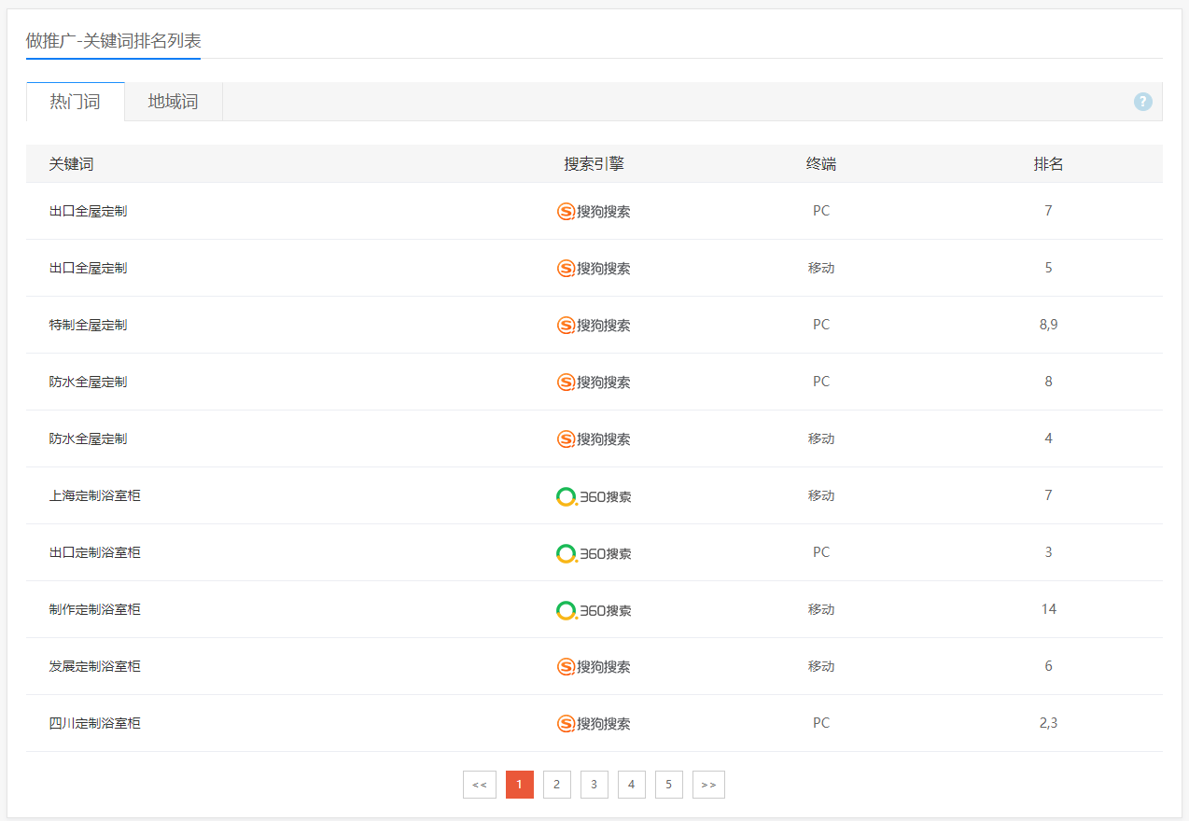
Task: Go to page 2
Action: (556, 785)
